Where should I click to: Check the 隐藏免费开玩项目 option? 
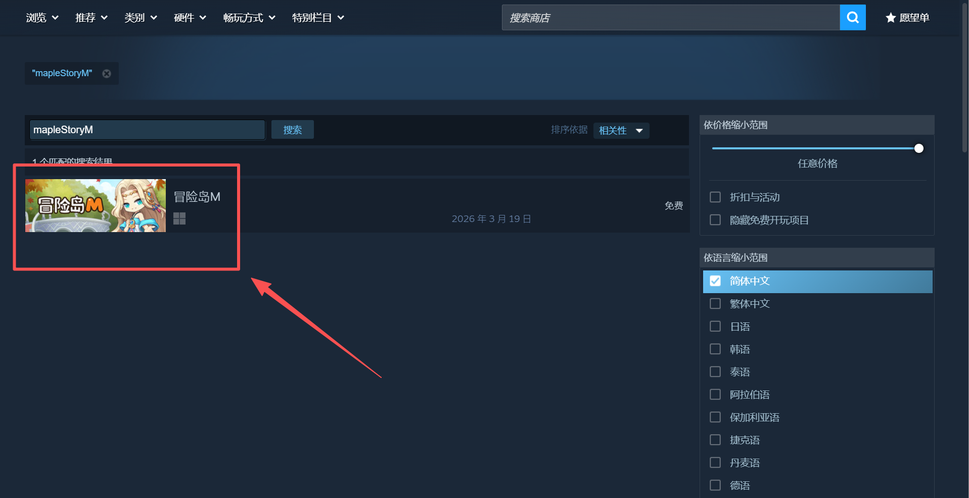(x=715, y=220)
